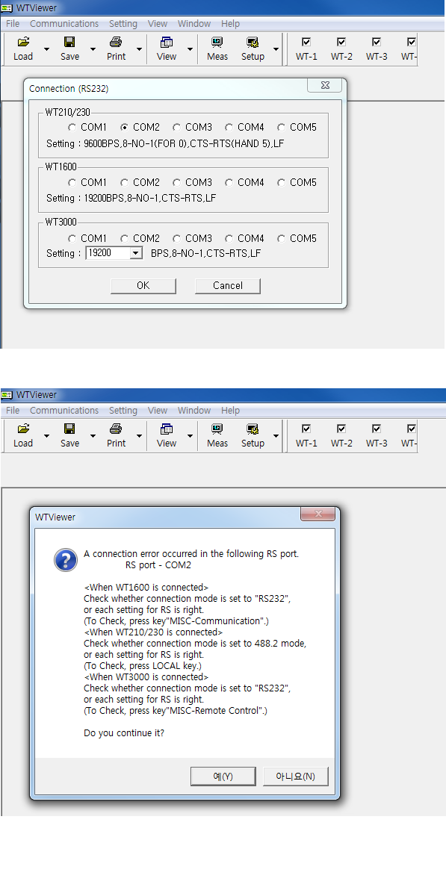
Task: Click the Setup icon in top toolbar
Action: click(x=253, y=49)
